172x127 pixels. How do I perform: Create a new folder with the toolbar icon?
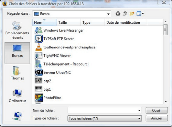click(x=132, y=14)
